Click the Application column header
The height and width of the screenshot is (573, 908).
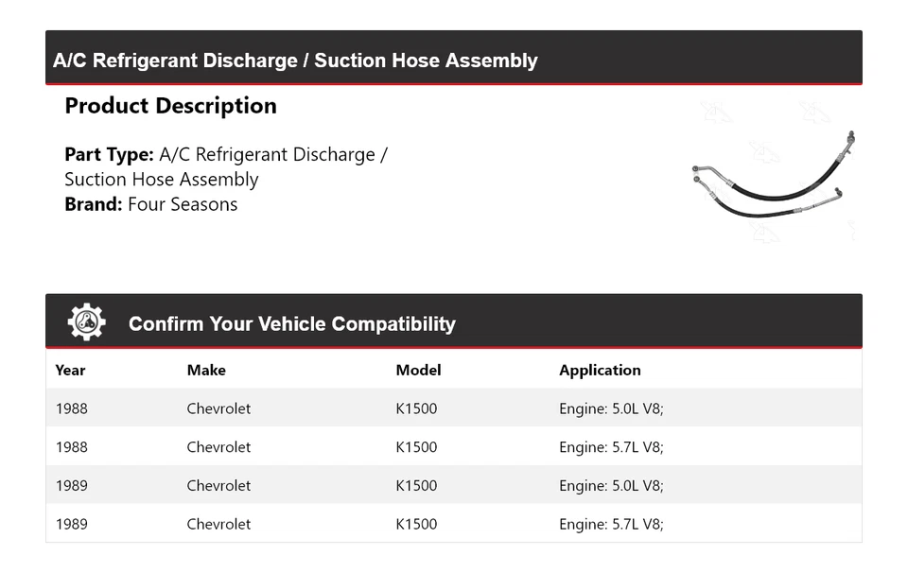click(600, 370)
